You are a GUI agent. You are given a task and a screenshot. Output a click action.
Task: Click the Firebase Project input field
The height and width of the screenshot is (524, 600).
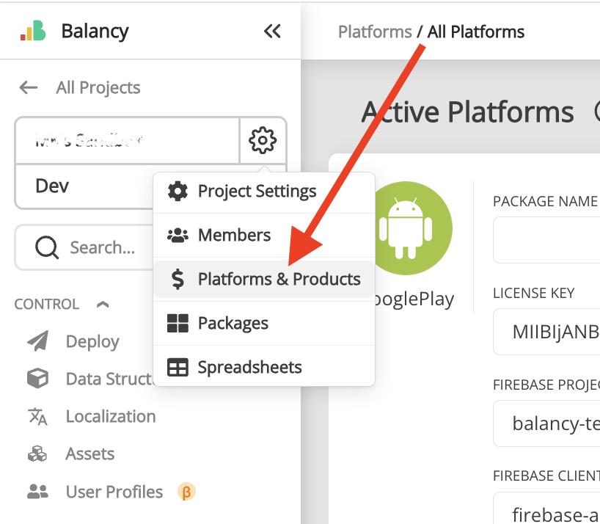(546, 423)
